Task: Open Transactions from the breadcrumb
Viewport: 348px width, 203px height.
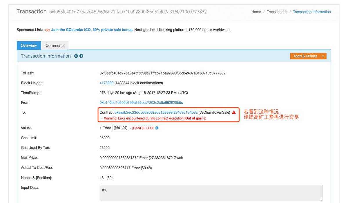Action: [277, 12]
